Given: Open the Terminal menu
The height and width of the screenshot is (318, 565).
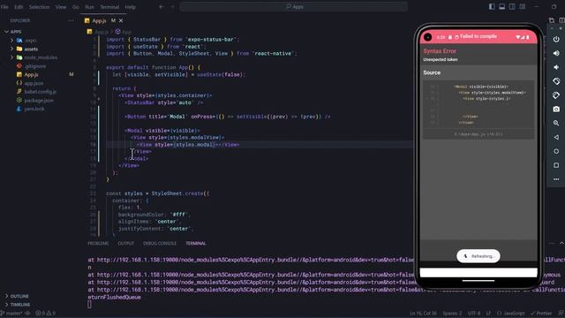Looking at the screenshot, I should pyautogui.click(x=109, y=7).
